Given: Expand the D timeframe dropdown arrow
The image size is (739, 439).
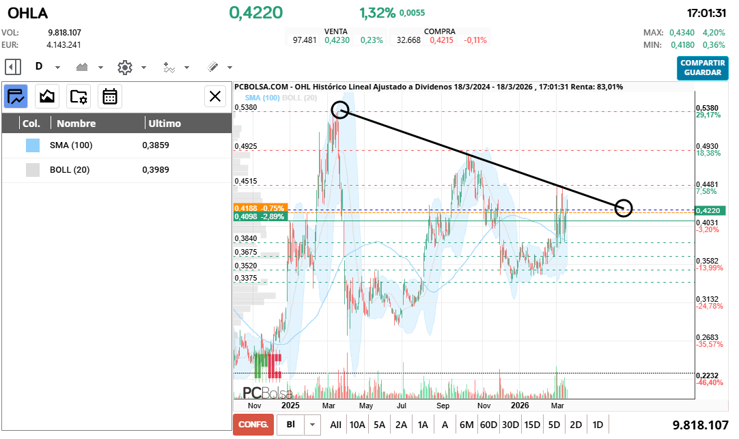Looking at the screenshot, I should coord(57,68).
